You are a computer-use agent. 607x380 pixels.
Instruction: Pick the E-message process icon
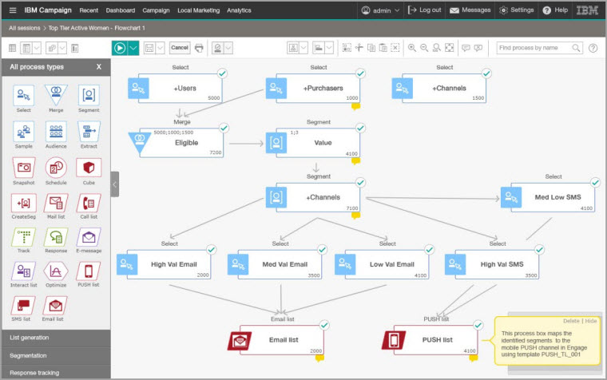tap(89, 237)
